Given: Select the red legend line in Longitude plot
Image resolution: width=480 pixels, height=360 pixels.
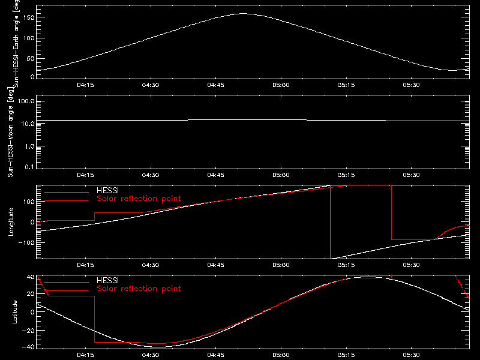Looking at the screenshot, I should 67,201.
